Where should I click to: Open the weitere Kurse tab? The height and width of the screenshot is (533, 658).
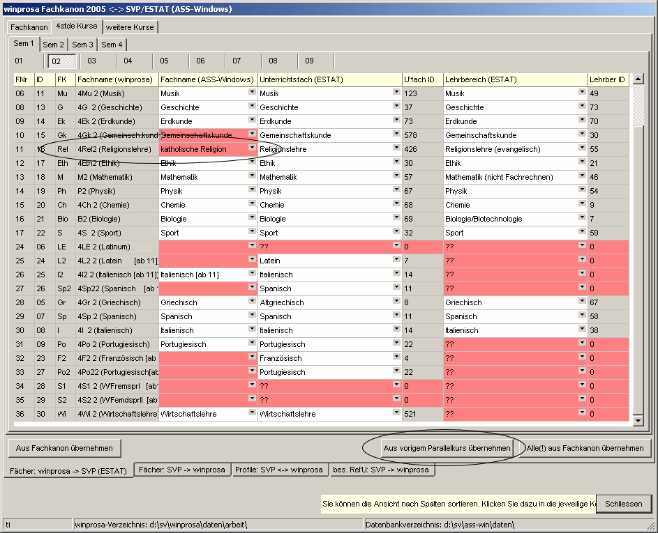click(x=130, y=27)
